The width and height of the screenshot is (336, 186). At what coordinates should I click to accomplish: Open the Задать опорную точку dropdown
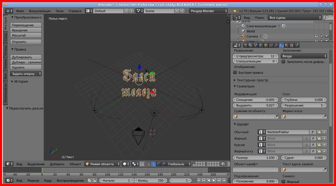click(x=26, y=74)
